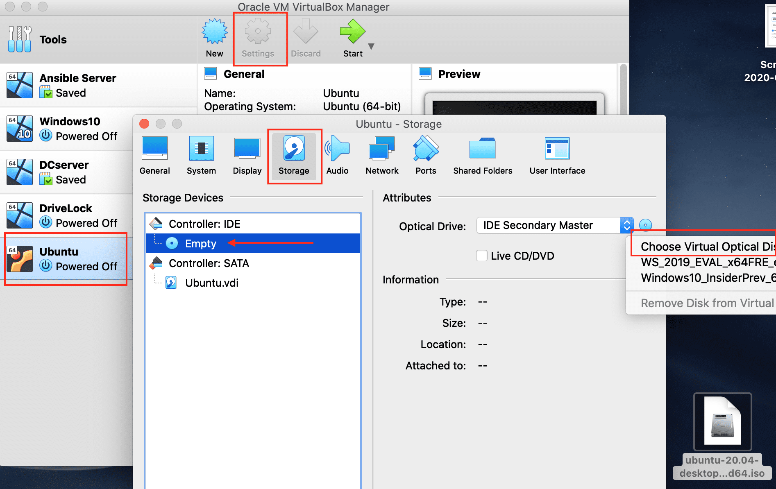Open the Optical Drive dropdown

[x=555, y=225]
